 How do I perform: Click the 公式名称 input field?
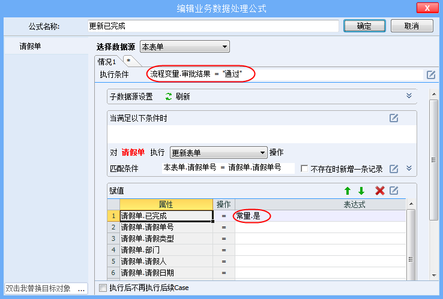[x=213, y=26]
